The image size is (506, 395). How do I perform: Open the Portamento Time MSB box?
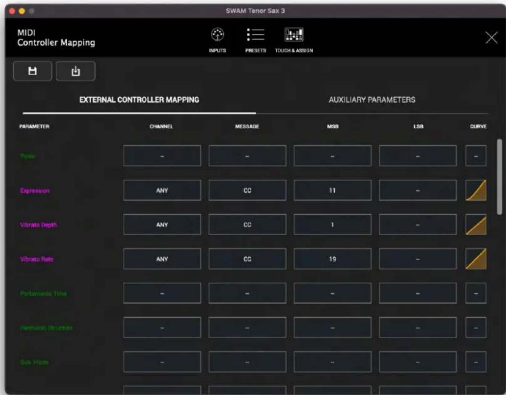click(x=332, y=293)
